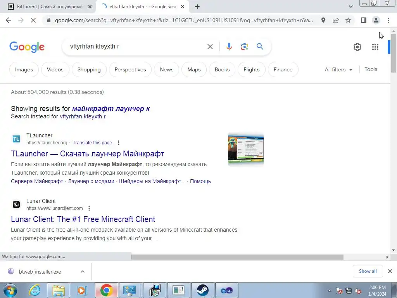Open location permission icon in address bar
The width and height of the screenshot is (397, 298).
(323, 20)
